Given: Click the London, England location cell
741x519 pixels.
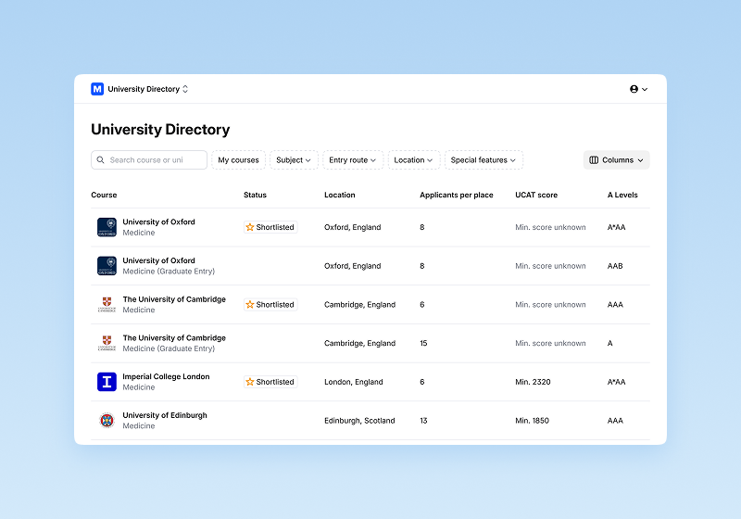Looking at the screenshot, I should (354, 382).
